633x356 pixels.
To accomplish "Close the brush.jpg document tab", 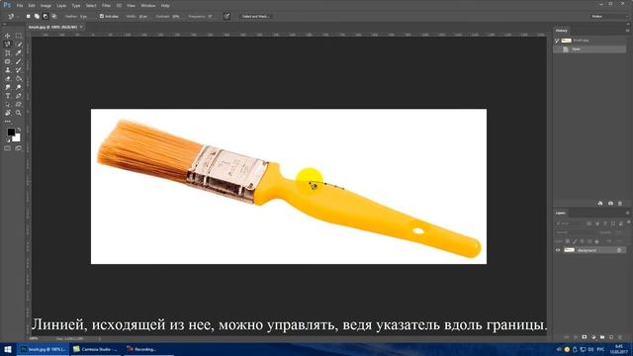I will [81, 27].
